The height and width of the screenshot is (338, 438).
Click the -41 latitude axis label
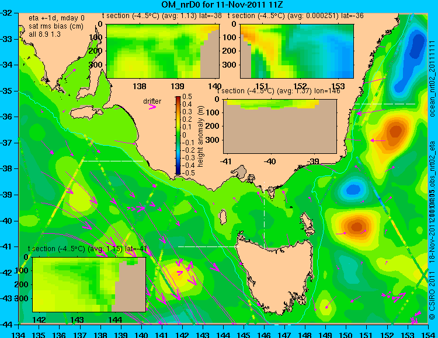click(x=6, y=247)
